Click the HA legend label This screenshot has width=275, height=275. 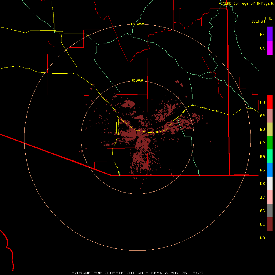(262, 102)
